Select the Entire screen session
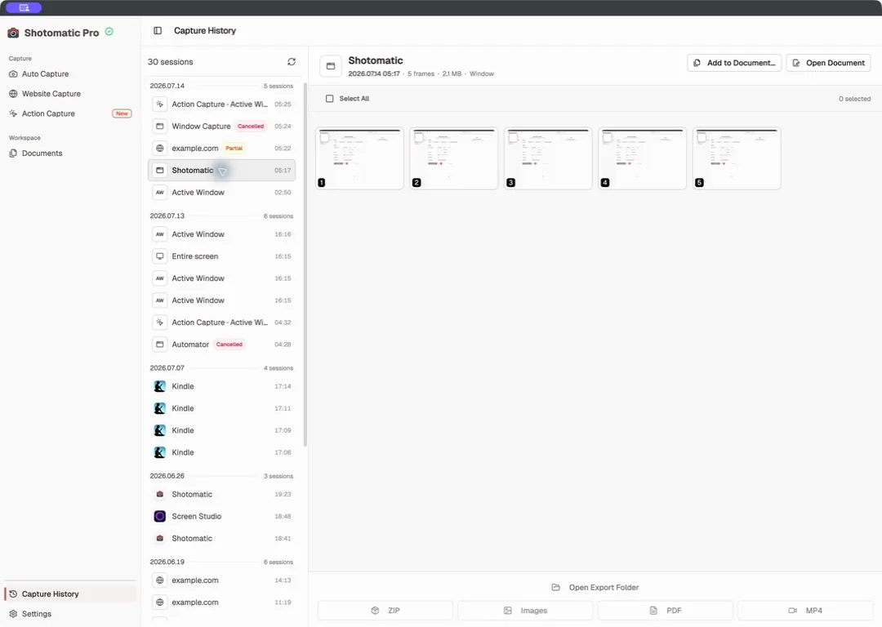Screen dimensions: 882x627 pyautogui.click(x=221, y=256)
